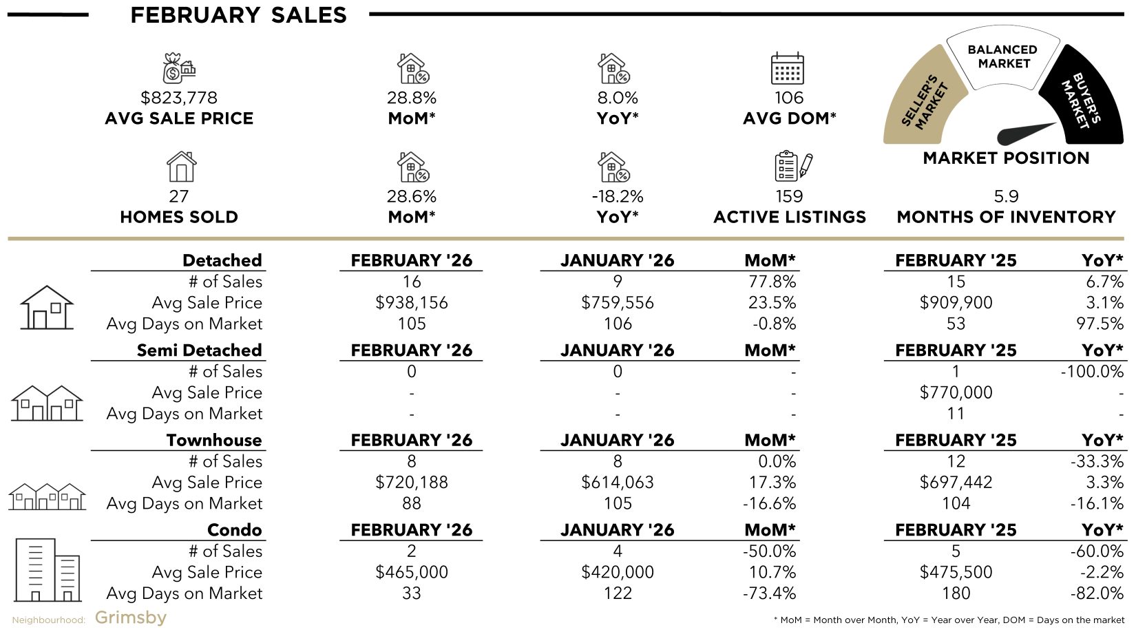Image resolution: width=1136 pixels, height=632 pixels.
Task: Click the house-percent icon above 28.8% MoM
Action: tap(413, 69)
